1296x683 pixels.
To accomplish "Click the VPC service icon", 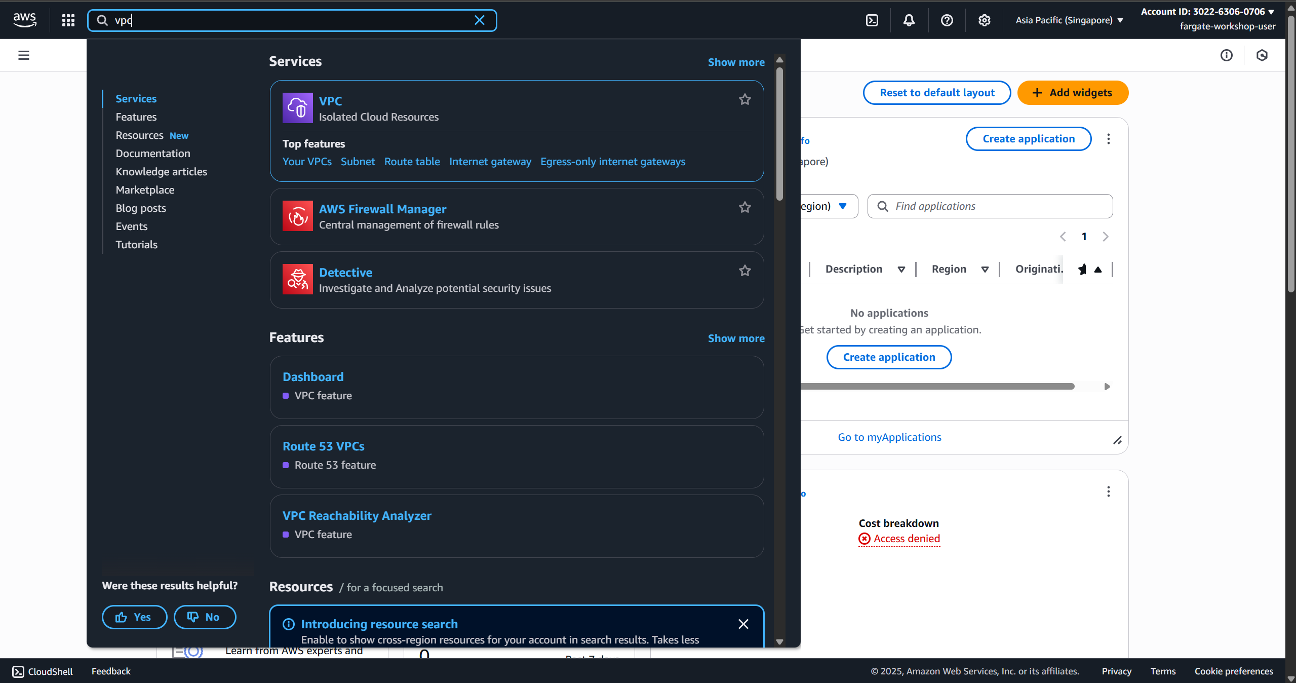I will (297, 108).
